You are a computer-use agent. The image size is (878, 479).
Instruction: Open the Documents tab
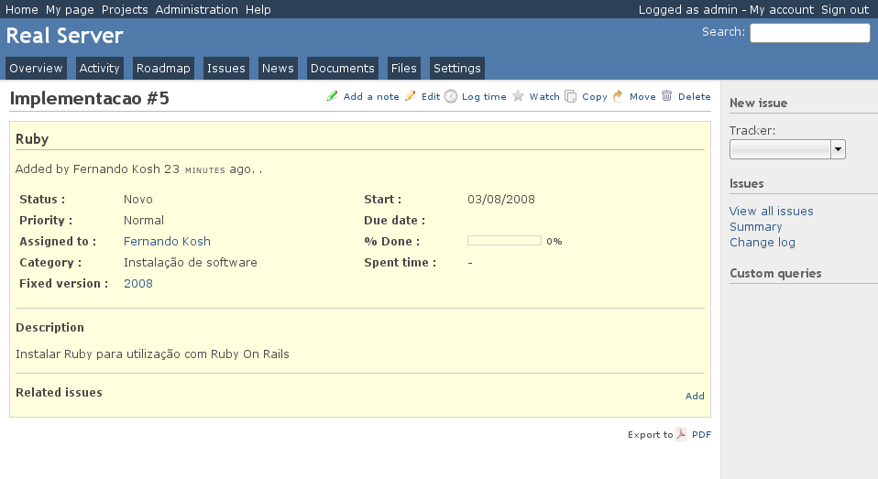pos(342,69)
